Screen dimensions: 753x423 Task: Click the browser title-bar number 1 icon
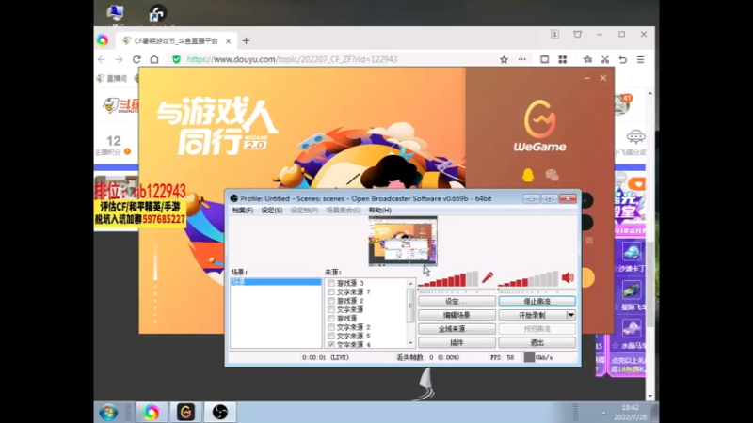(x=554, y=35)
